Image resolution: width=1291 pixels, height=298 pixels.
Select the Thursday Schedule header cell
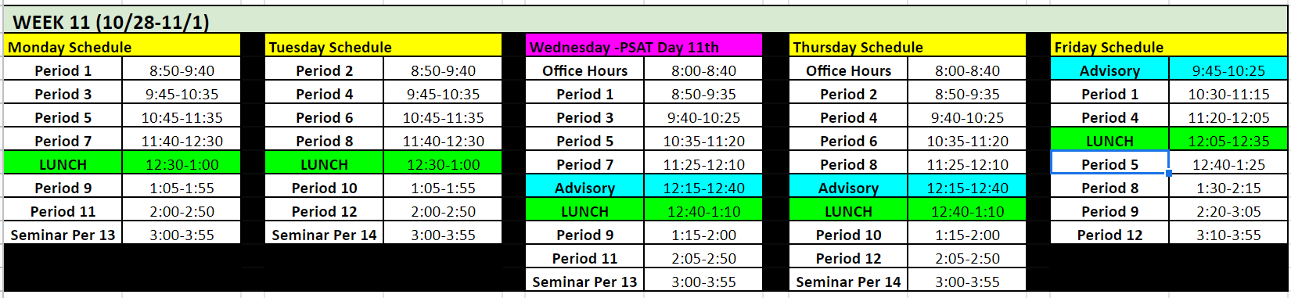908,46
